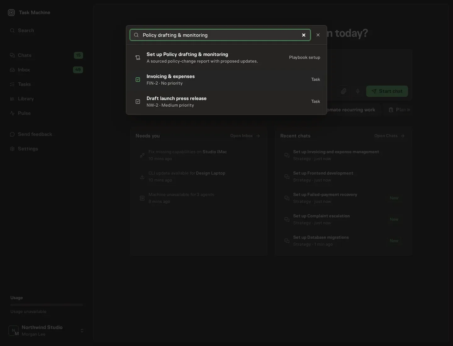The image size is (453, 346).
Task: Open Library in the sidebar
Action: pos(47,99)
